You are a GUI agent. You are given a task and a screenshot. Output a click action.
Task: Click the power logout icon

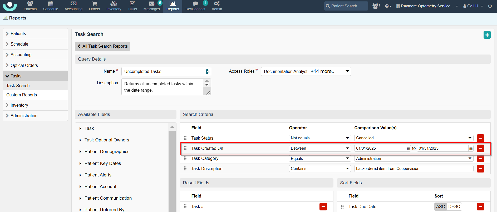tap(490, 6)
